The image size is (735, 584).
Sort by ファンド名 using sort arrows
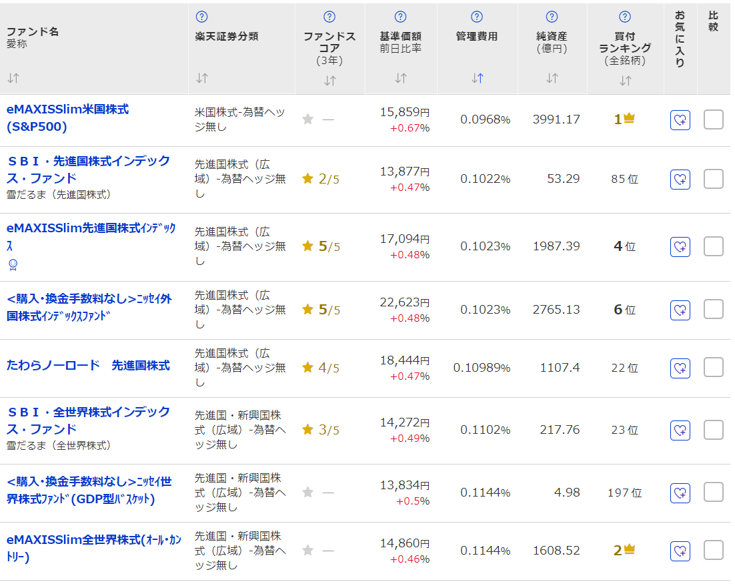tap(13, 78)
